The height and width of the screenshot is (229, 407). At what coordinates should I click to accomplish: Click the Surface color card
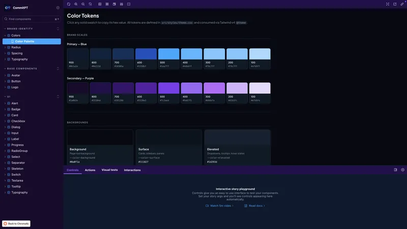coord(169,147)
